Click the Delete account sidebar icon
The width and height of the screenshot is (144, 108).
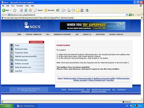pos(12,63)
